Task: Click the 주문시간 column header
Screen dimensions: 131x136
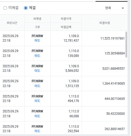Action: [x=12, y=23]
